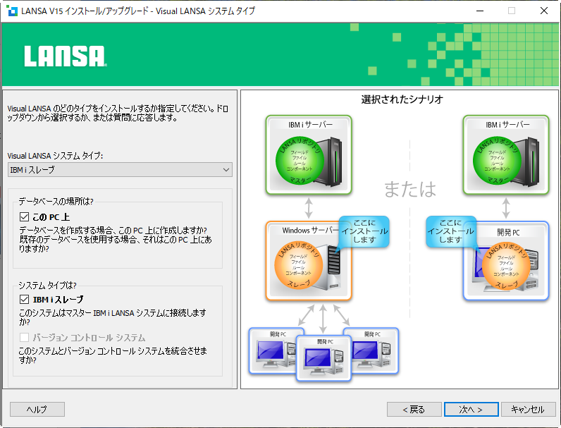Image resolution: width=561 pixels, height=428 pixels.
Task: Click the データベースの場所は? group label
Action: 56,201
